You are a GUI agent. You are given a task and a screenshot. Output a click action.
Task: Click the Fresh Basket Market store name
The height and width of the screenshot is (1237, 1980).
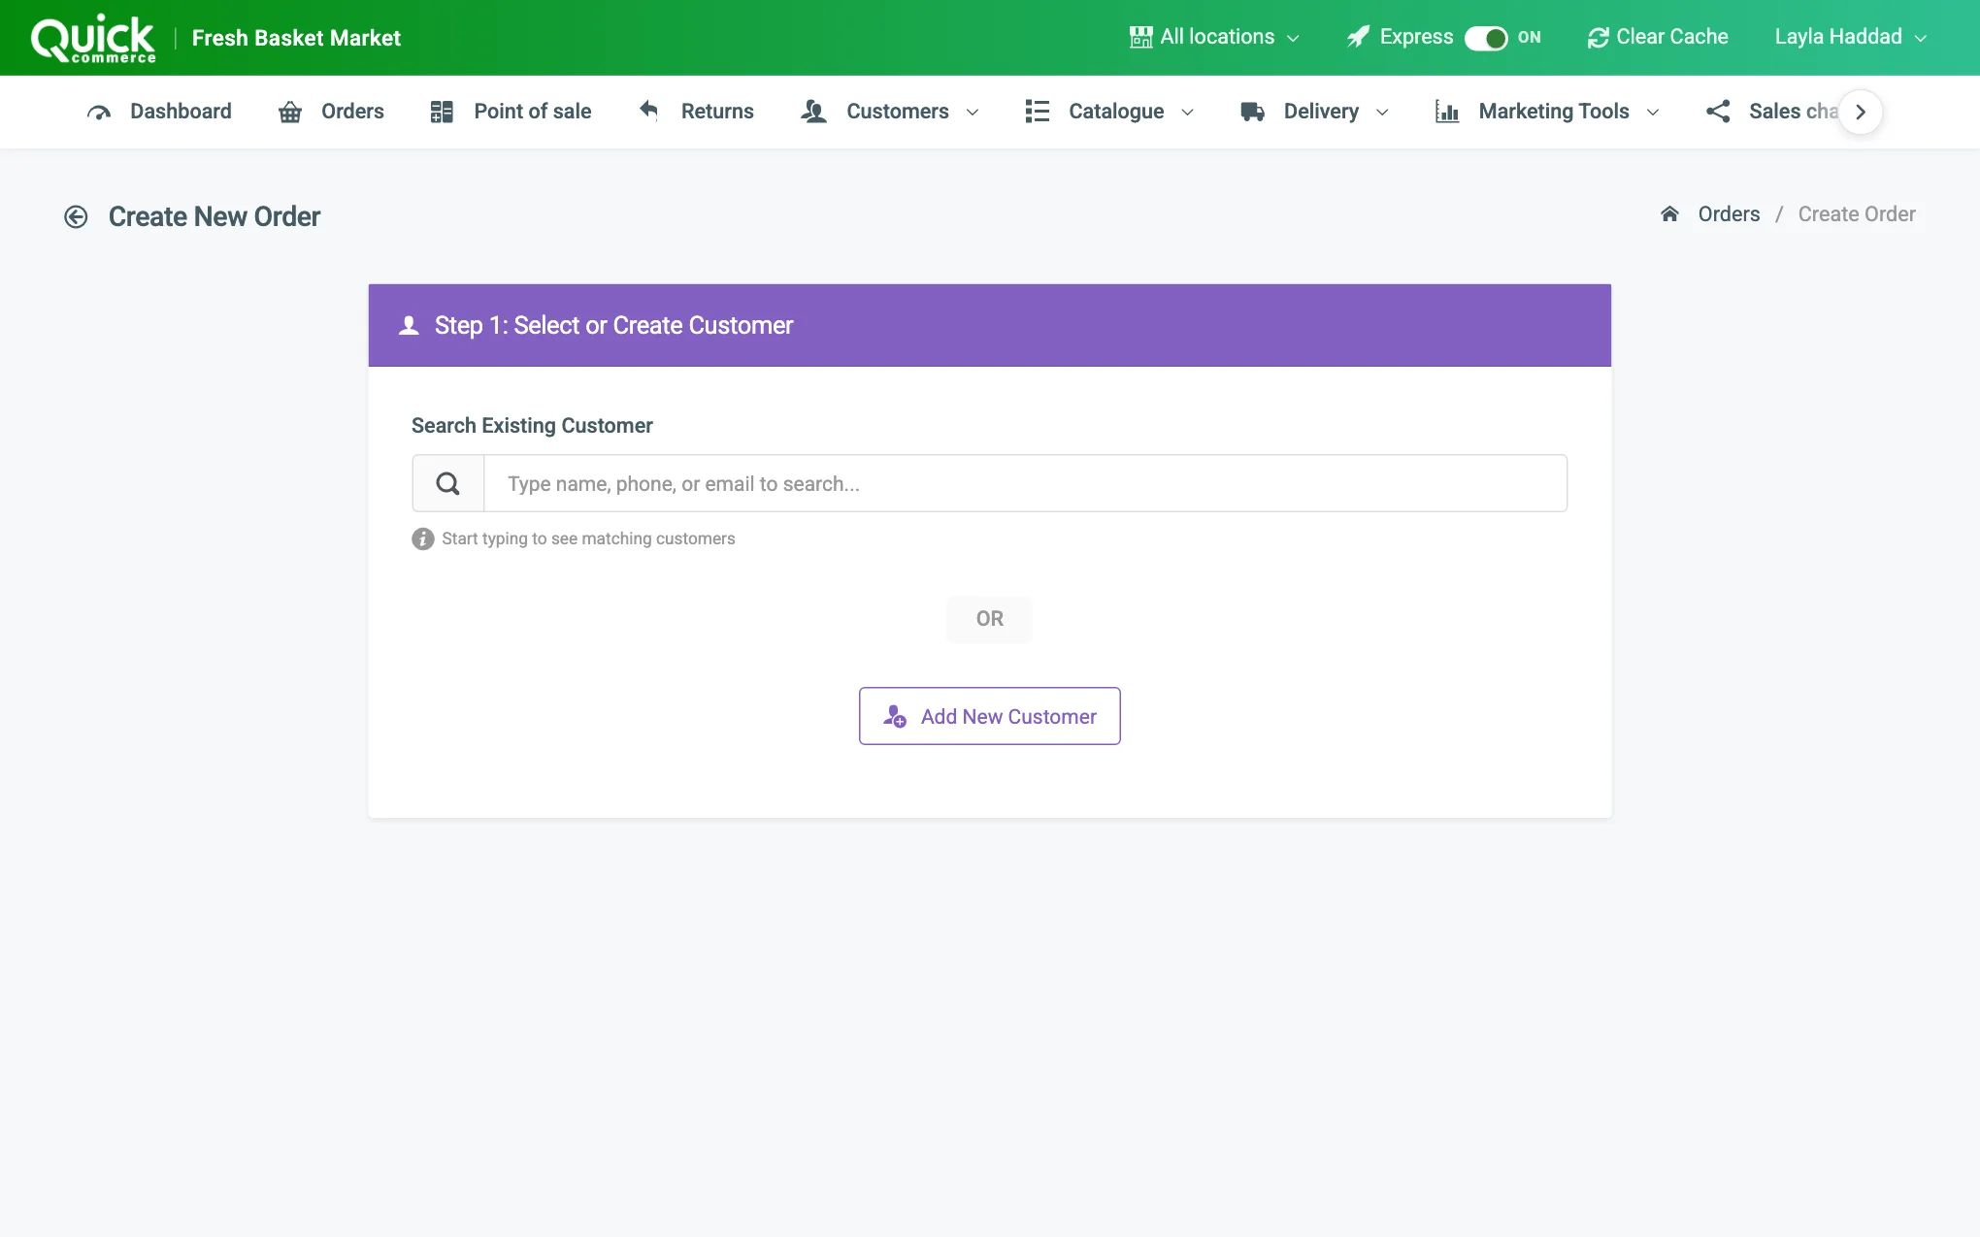pyautogui.click(x=296, y=38)
